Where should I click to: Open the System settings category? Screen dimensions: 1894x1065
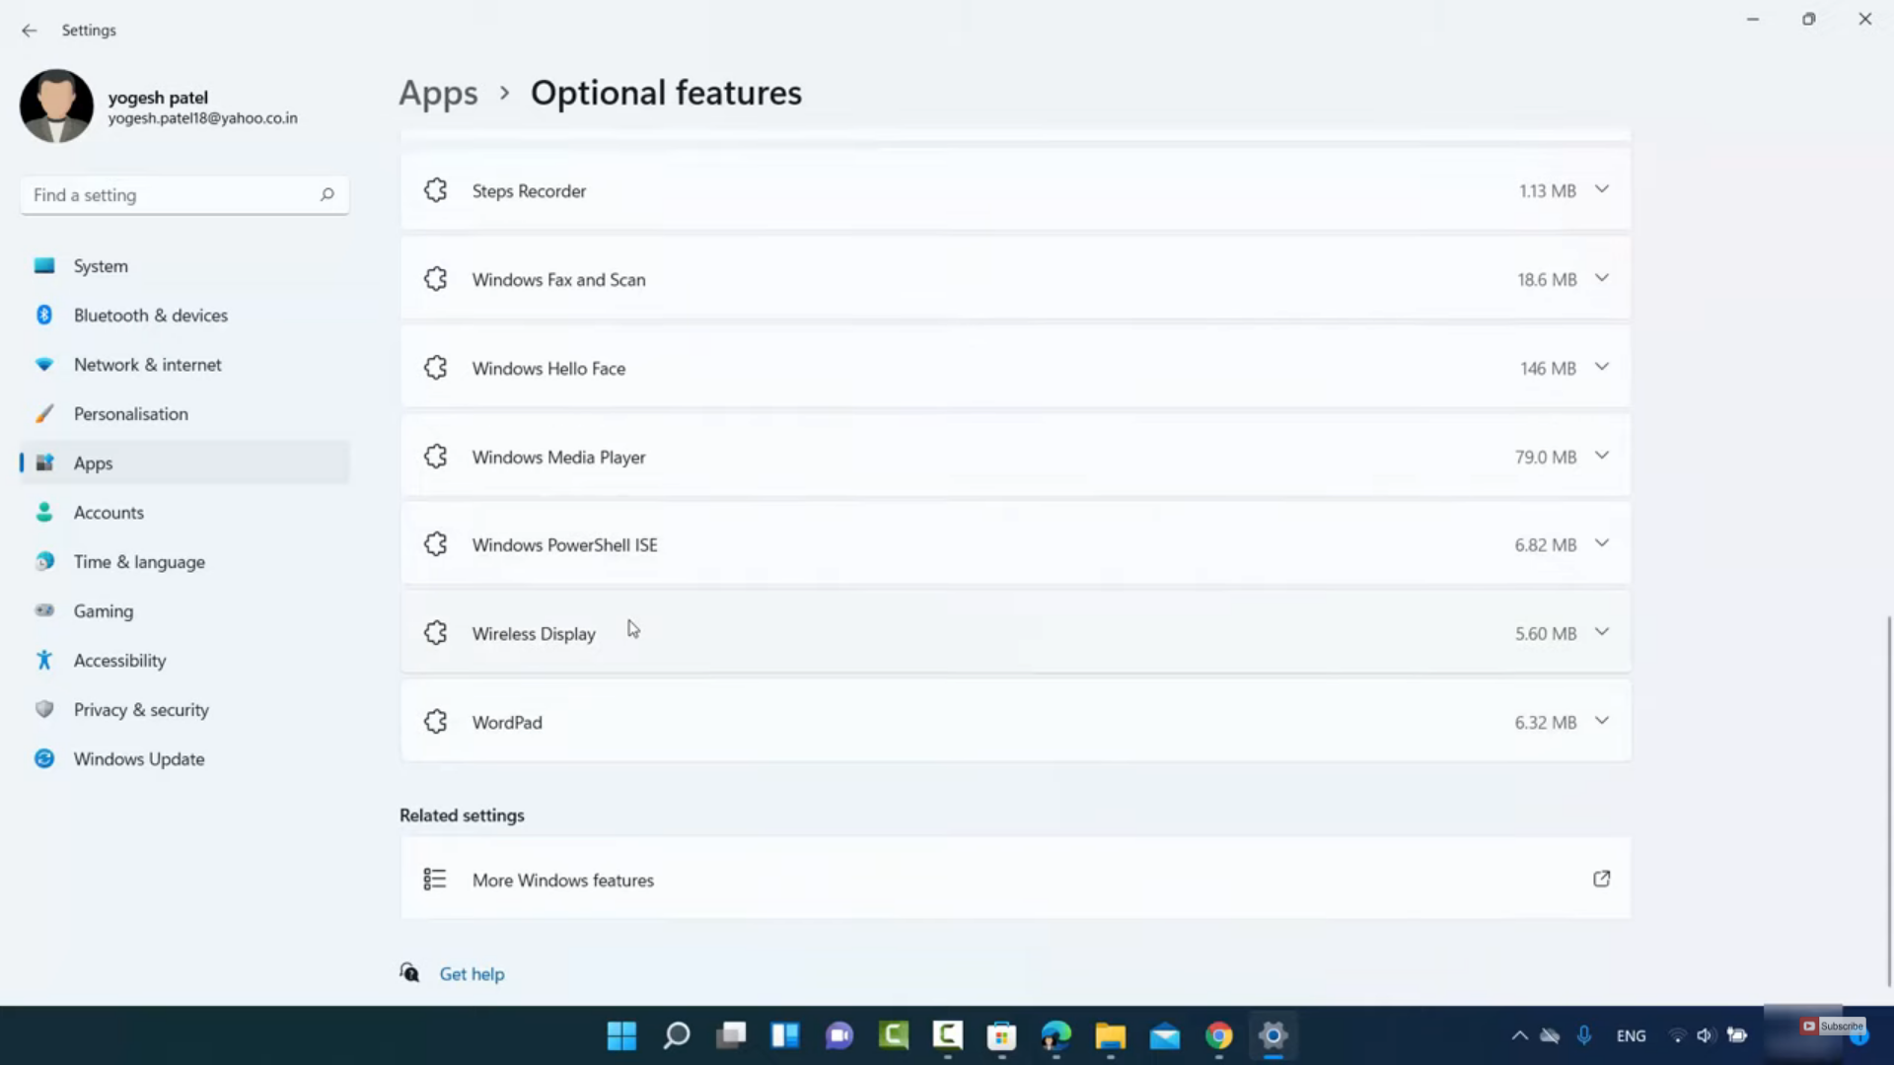pos(184,266)
